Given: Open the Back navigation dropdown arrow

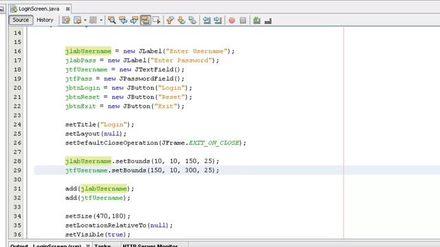Looking at the screenshot, I should (85, 20).
